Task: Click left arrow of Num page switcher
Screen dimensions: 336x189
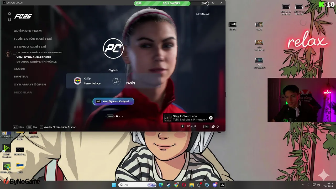Action: tap(106, 116)
